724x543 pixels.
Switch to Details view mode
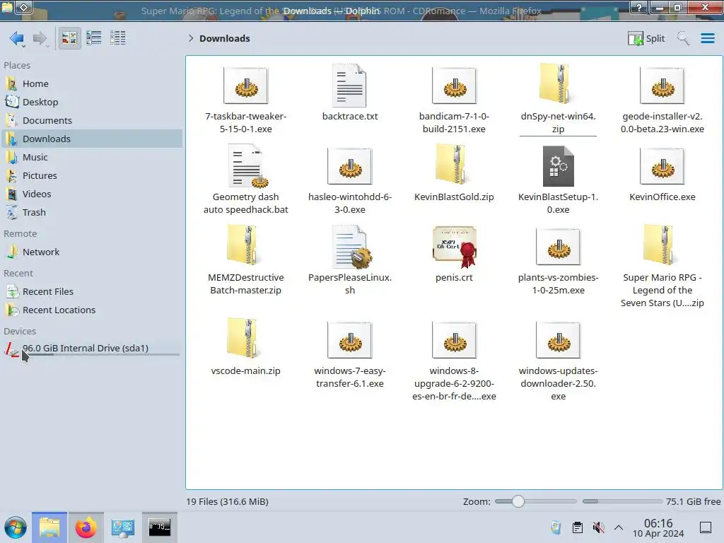pos(118,38)
